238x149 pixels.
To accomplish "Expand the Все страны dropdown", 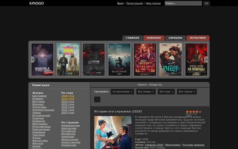I will [187, 92].
